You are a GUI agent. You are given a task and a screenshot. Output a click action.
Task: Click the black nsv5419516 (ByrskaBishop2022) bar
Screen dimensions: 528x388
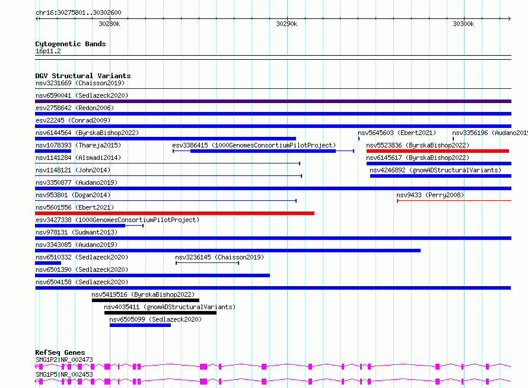145,300
